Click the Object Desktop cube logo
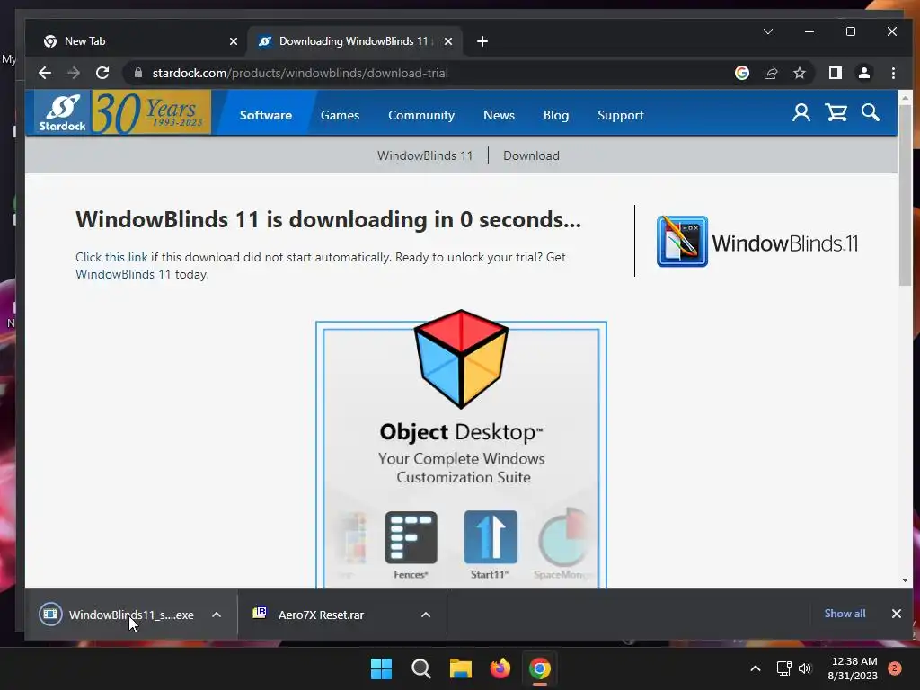 click(461, 358)
